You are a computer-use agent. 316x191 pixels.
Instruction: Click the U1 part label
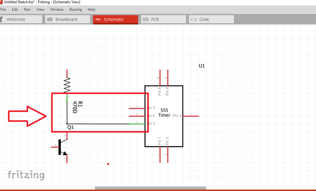pyautogui.click(x=202, y=66)
